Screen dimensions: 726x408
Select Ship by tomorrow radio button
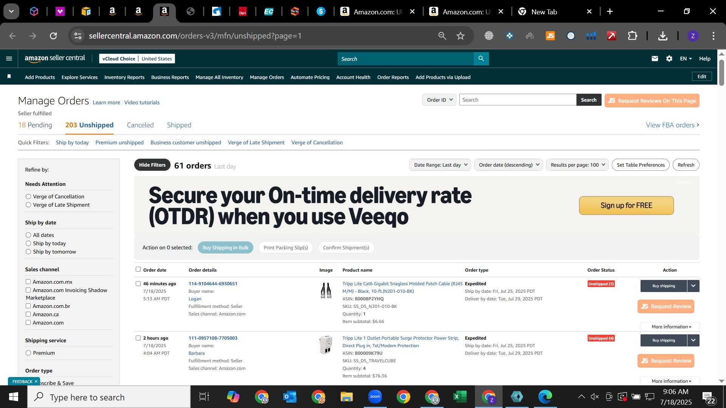(28, 252)
